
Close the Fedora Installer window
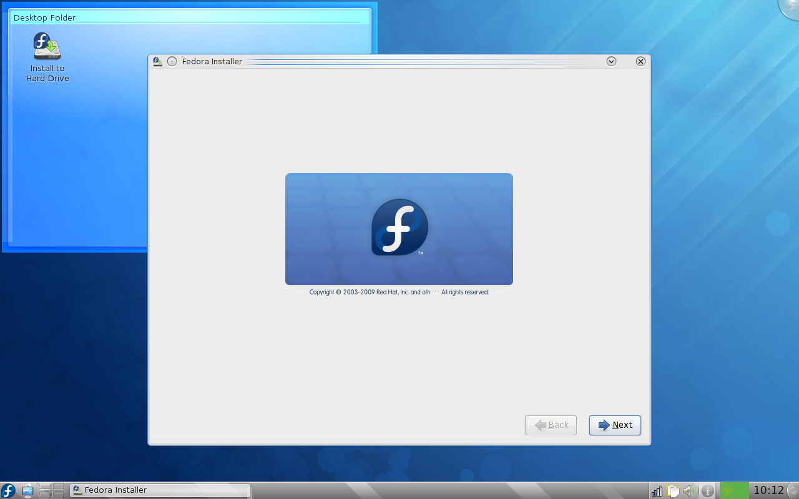(640, 61)
